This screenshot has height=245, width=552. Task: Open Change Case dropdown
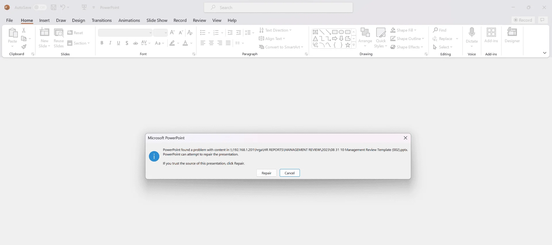159,43
